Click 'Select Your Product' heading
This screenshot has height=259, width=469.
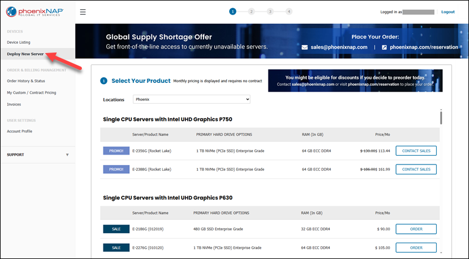point(141,81)
